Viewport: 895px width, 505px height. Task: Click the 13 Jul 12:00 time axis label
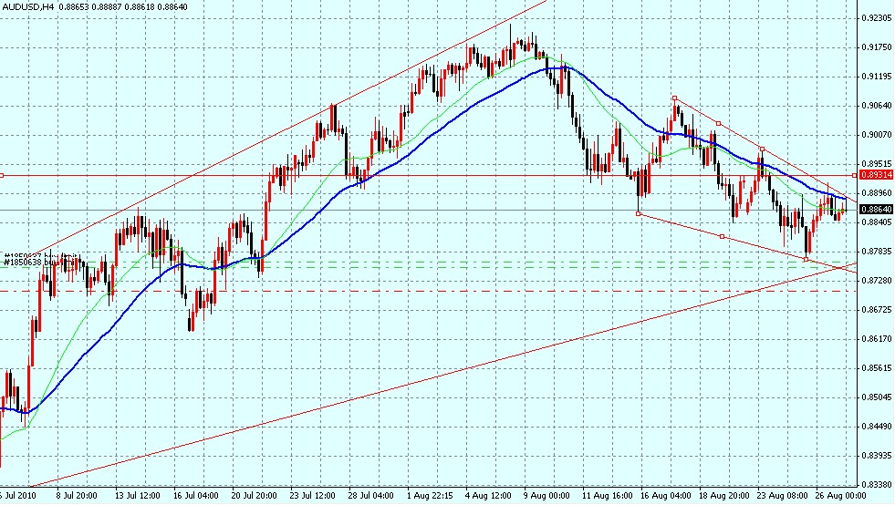pyautogui.click(x=137, y=496)
